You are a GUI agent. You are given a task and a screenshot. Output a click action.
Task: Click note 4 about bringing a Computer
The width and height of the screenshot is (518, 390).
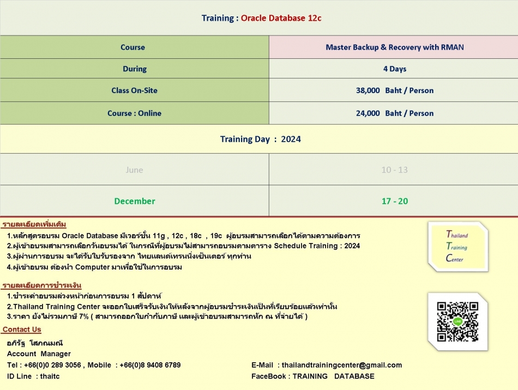pos(94,267)
